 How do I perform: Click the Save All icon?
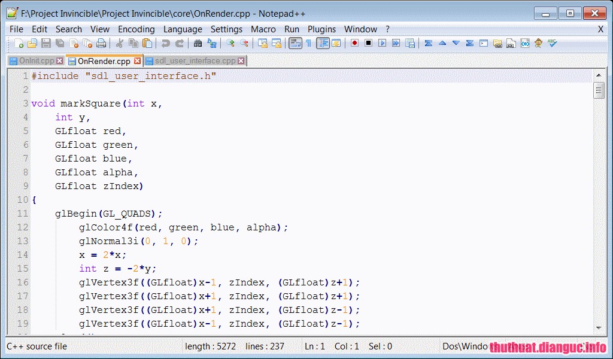coord(60,43)
